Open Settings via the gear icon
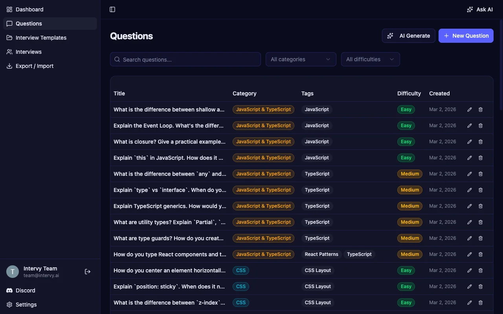503x314 pixels. tap(9, 305)
